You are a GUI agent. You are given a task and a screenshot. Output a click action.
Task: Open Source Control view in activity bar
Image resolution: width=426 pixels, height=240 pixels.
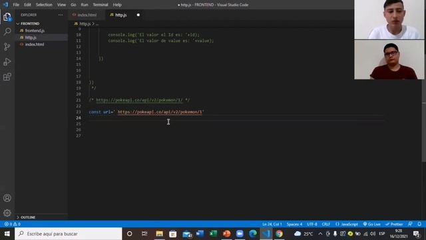7,47
